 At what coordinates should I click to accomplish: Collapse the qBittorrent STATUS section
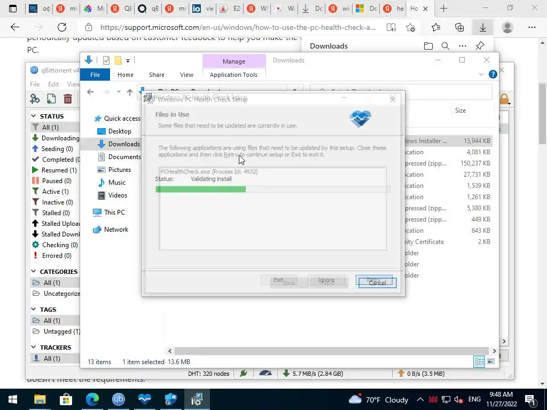(34, 116)
